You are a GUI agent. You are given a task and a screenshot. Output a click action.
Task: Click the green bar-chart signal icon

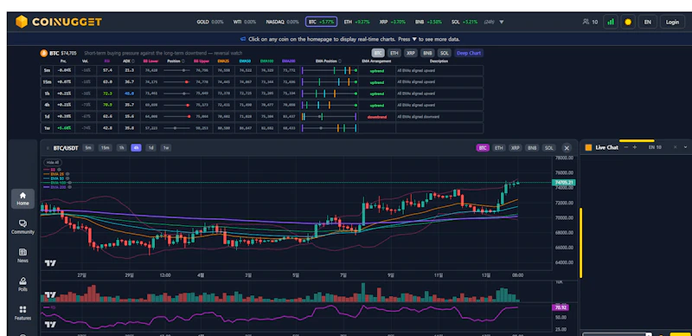click(x=611, y=22)
